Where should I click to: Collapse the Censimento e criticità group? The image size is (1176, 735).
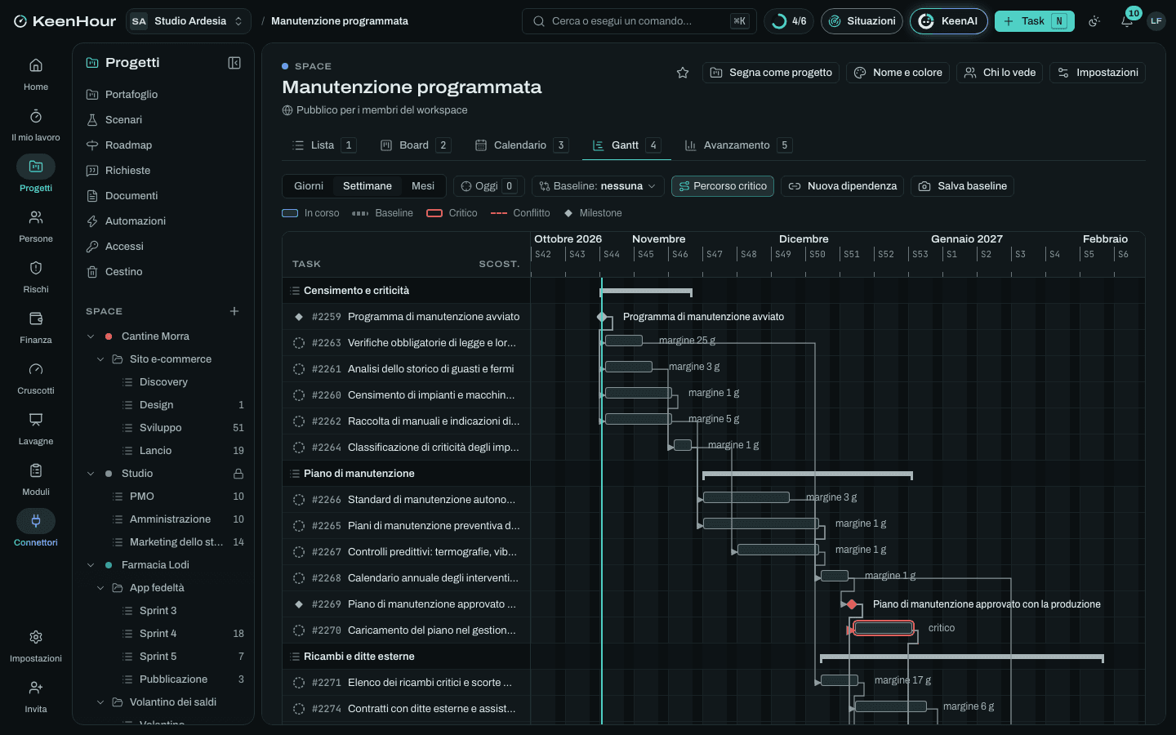296,291
